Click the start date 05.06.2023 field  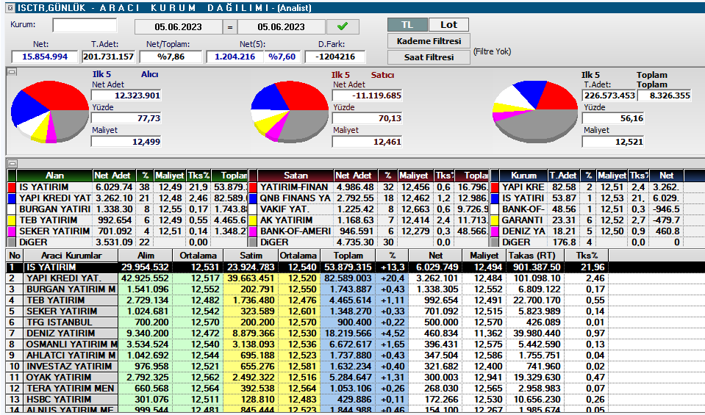point(178,27)
